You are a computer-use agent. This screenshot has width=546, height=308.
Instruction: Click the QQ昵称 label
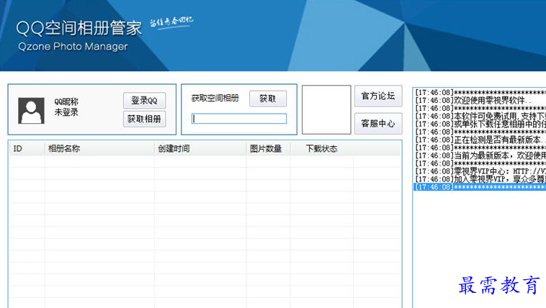point(66,102)
